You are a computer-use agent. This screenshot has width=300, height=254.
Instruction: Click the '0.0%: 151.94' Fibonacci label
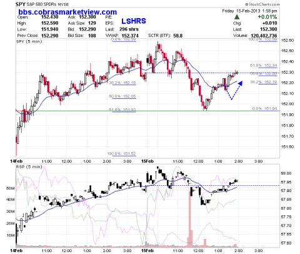pyautogui.click(x=264, y=109)
